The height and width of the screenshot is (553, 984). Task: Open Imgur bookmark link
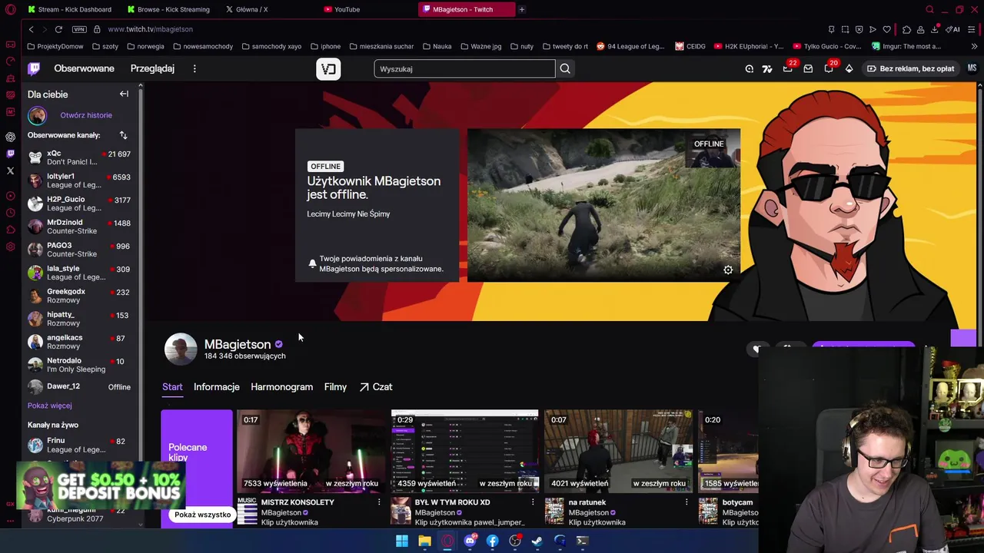pyautogui.click(x=906, y=46)
